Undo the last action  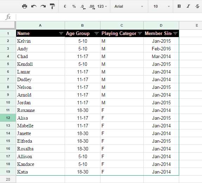point(34,6)
